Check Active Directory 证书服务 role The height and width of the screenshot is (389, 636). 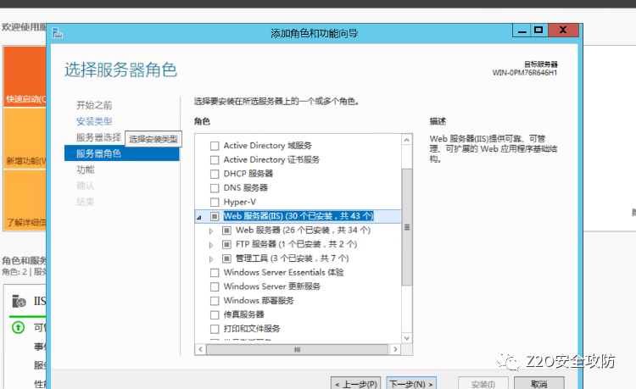pos(215,159)
